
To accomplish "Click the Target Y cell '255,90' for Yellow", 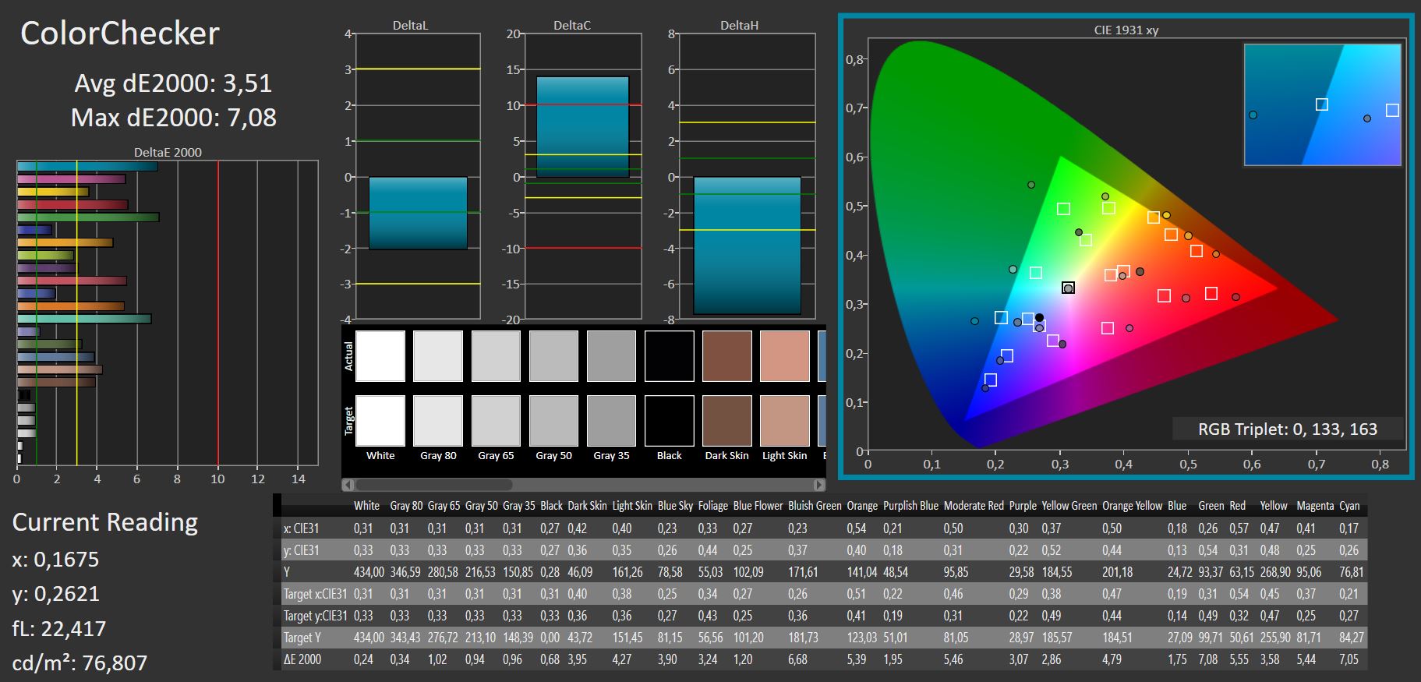I will click(1275, 638).
